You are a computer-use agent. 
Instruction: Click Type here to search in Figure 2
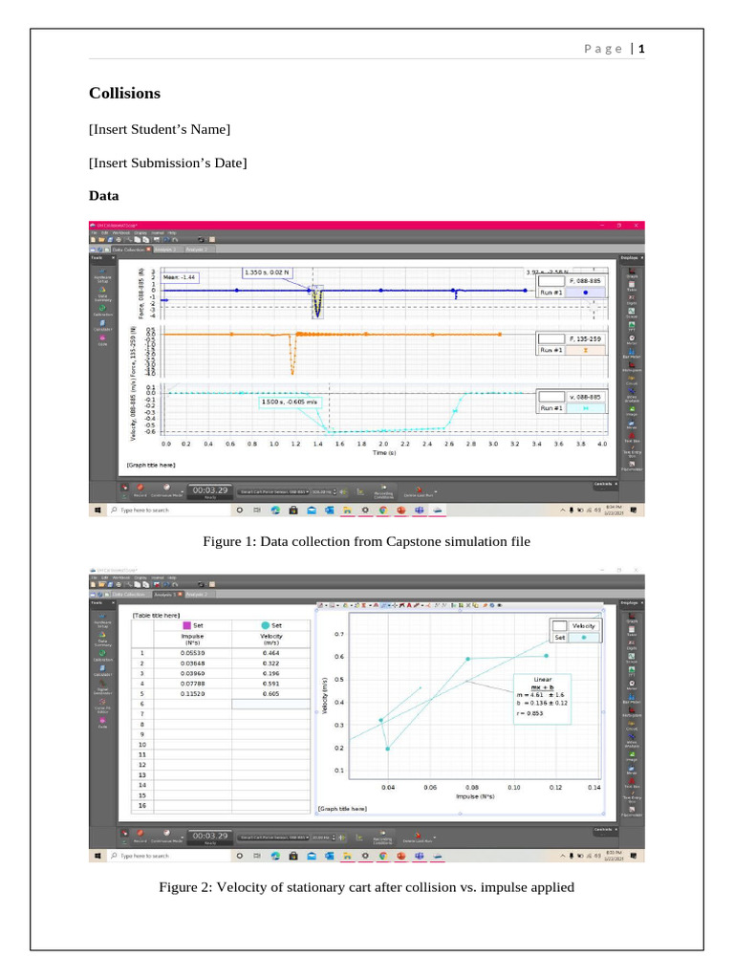[170, 856]
